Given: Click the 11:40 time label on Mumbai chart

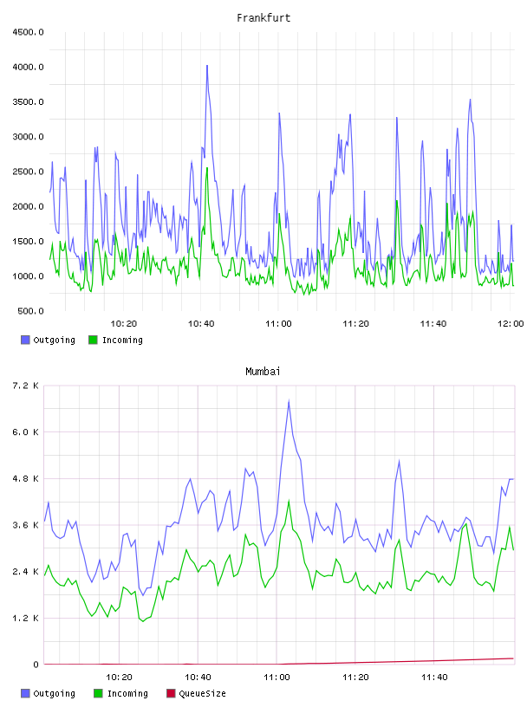Looking at the screenshot, I should 434,678.
